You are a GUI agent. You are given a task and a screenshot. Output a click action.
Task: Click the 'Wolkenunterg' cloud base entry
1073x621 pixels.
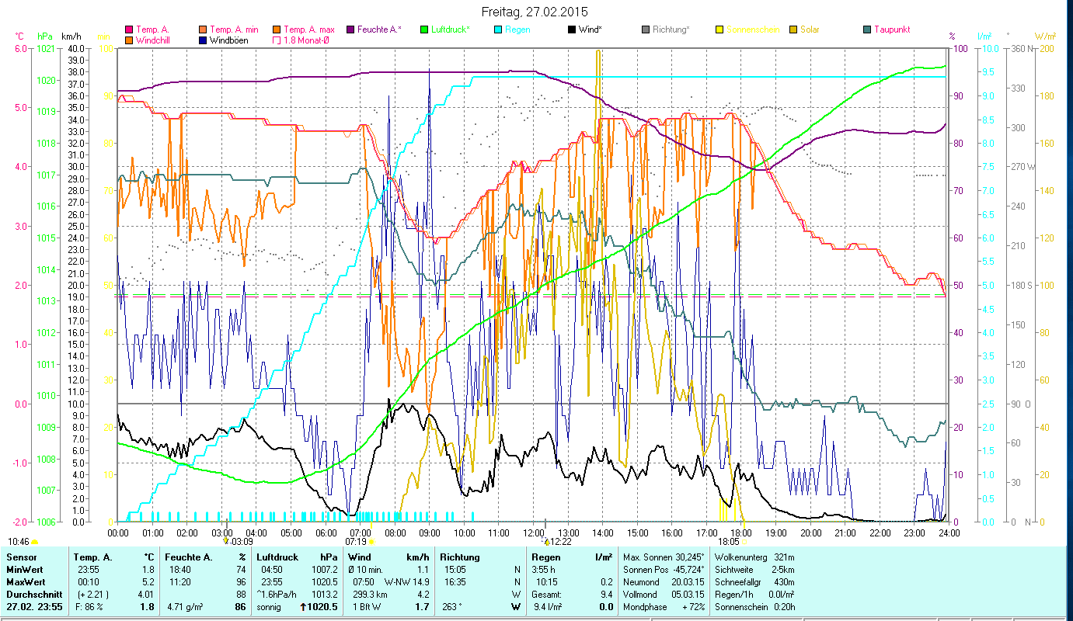(x=754, y=557)
